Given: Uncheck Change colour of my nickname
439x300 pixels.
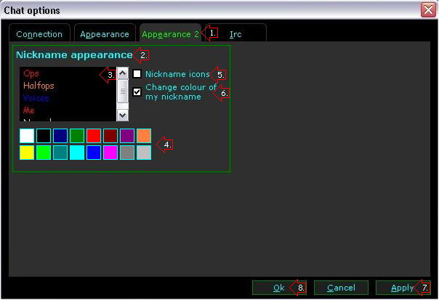Looking at the screenshot, I should [x=137, y=92].
